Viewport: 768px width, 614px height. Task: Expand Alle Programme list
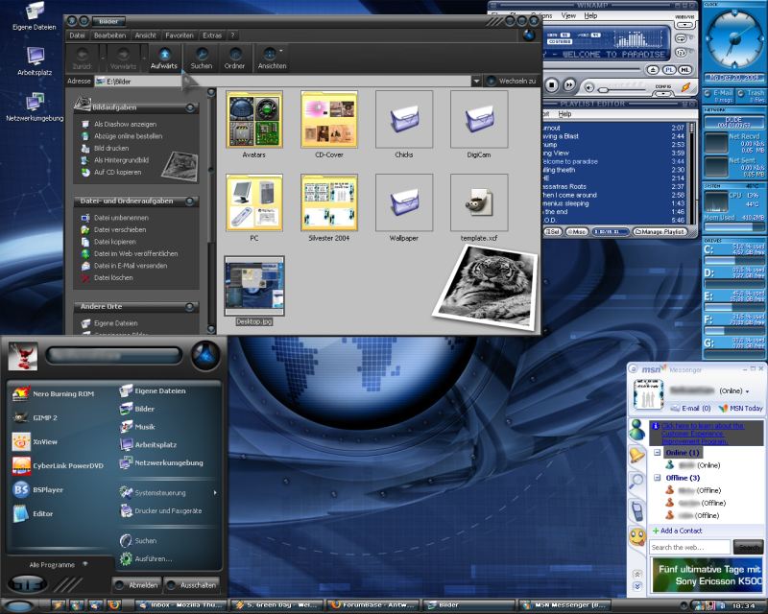click(58, 564)
